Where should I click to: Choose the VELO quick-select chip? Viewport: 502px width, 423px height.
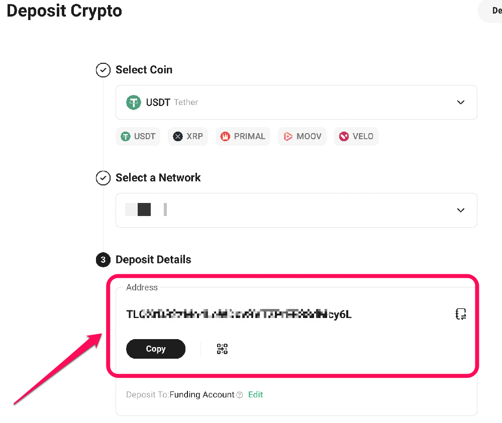tap(356, 136)
